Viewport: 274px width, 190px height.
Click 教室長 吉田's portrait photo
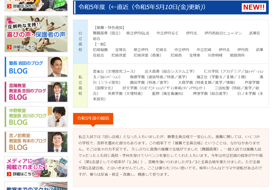(x=57, y=92)
